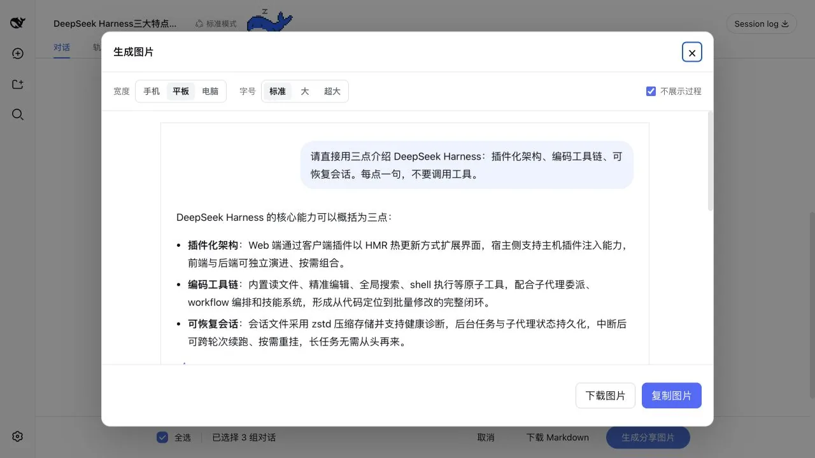
Task: Click the 可恢复会话 bullet heading
Action: [x=213, y=324]
